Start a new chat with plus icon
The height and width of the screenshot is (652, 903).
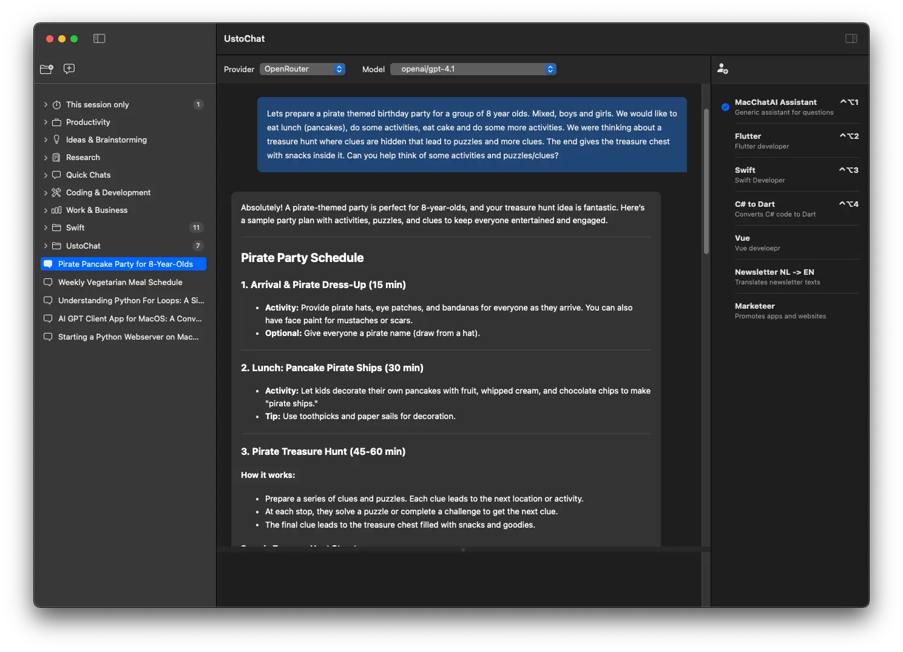[x=69, y=69]
